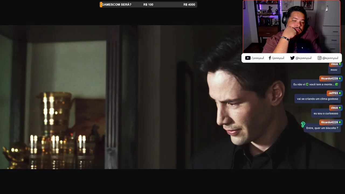This screenshot has width=345, height=194.
Task: Click the green question mark chat icon
Action: tap(303, 124)
